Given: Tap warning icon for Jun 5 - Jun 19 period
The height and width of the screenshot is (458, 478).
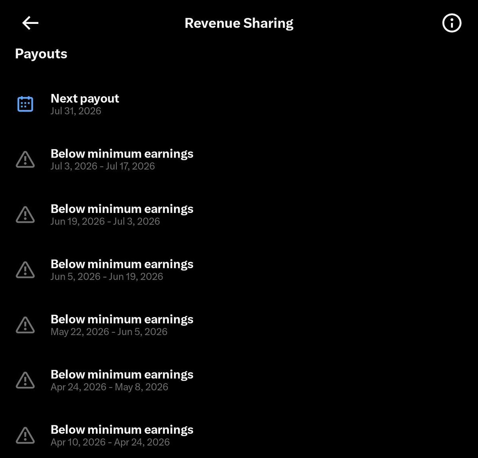Looking at the screenshot, I should pyautogui.click(x=25, y=269).
